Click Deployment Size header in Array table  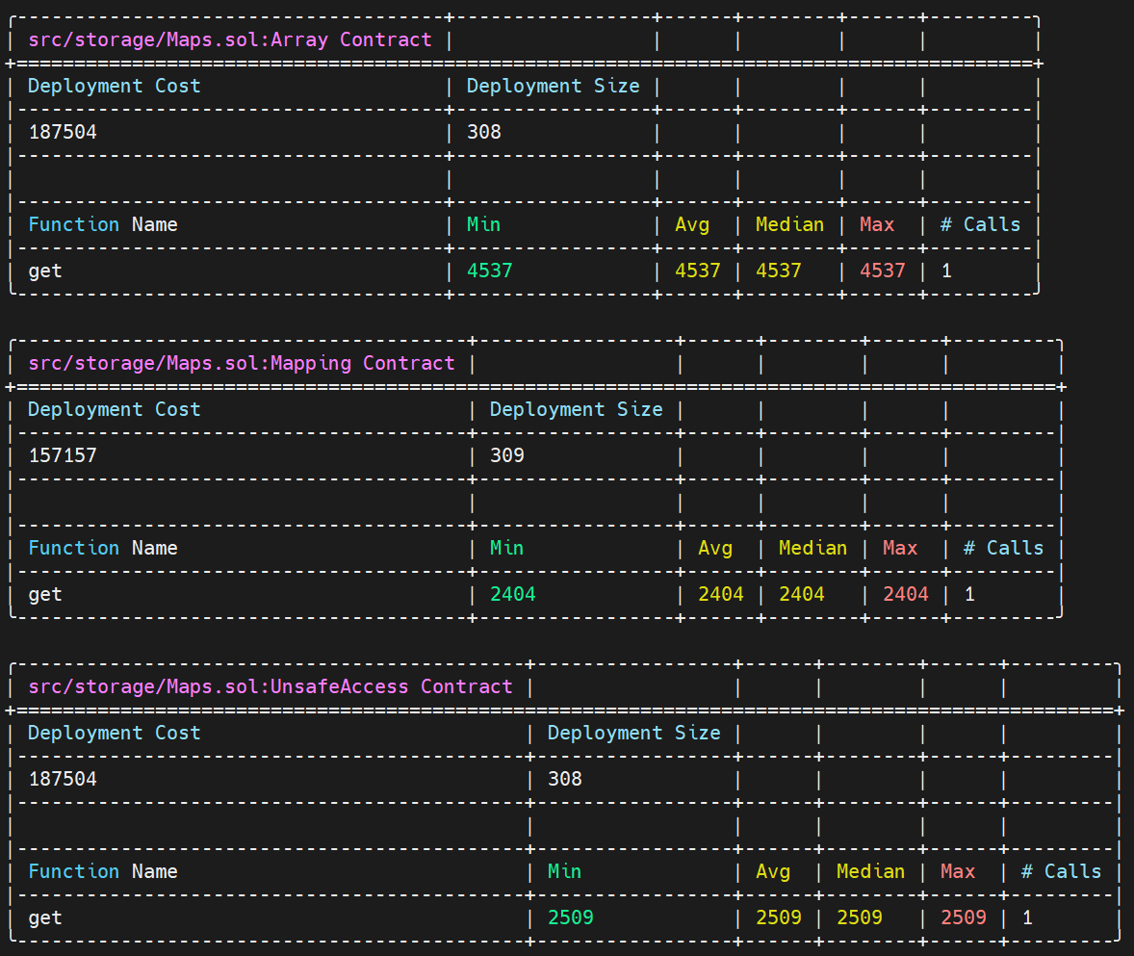click(554, 86)
